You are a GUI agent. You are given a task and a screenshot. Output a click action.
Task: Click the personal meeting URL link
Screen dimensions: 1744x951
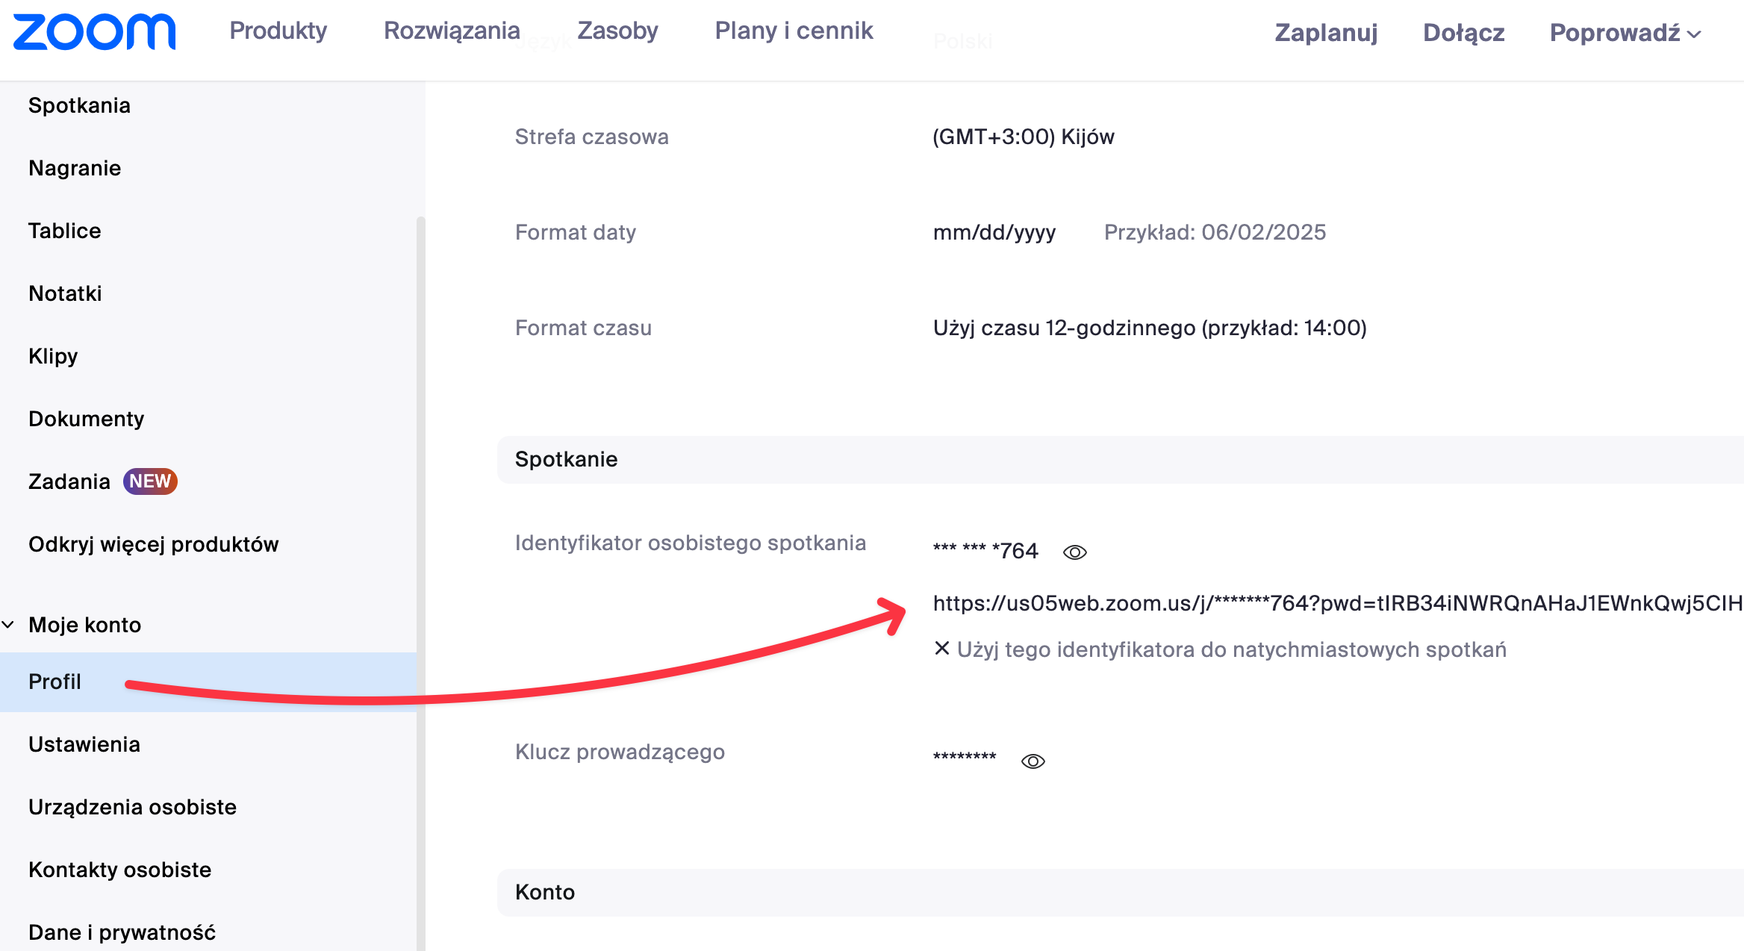point(1337,603)
